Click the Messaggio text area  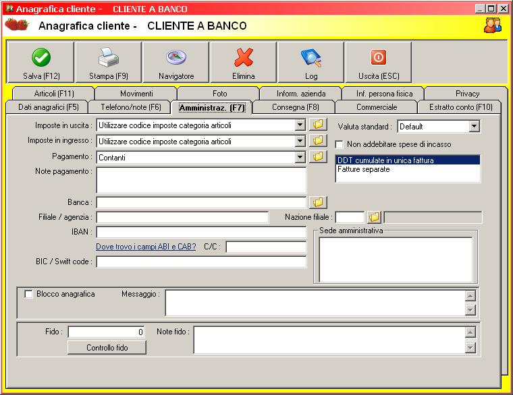[315, 303]
